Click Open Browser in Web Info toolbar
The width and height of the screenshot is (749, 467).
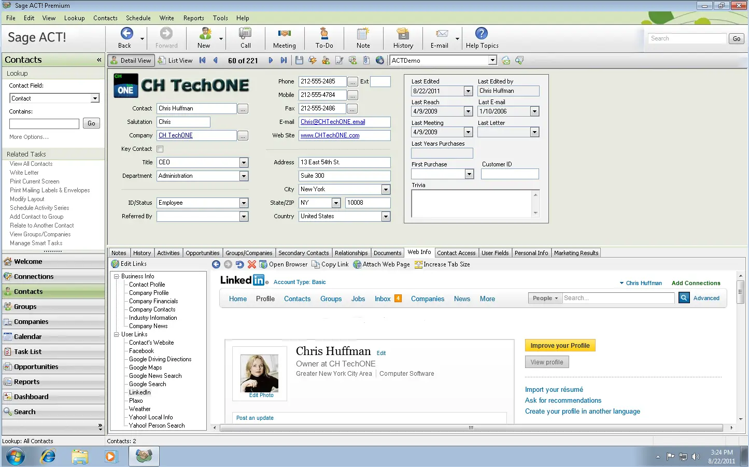(284, 264)
